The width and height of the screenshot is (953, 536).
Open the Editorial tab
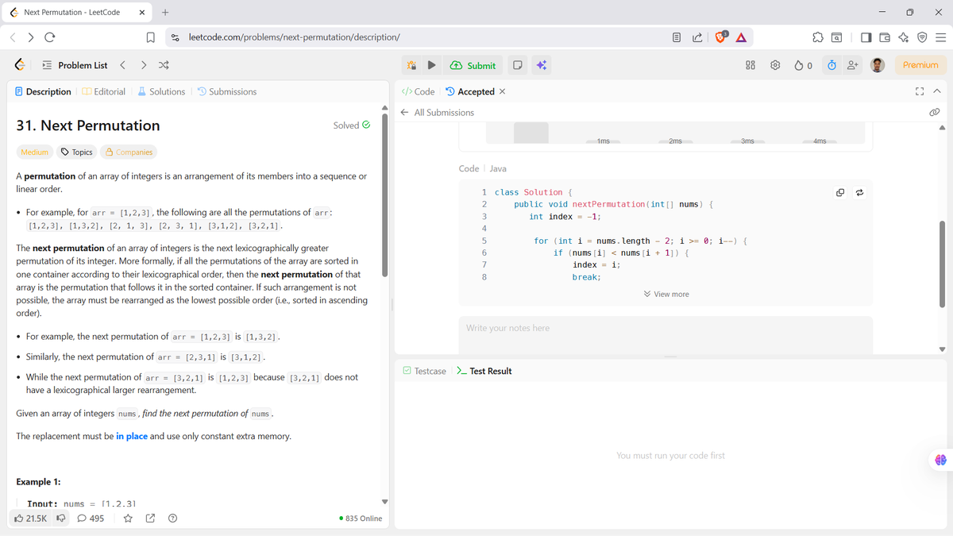click(104, 92)
